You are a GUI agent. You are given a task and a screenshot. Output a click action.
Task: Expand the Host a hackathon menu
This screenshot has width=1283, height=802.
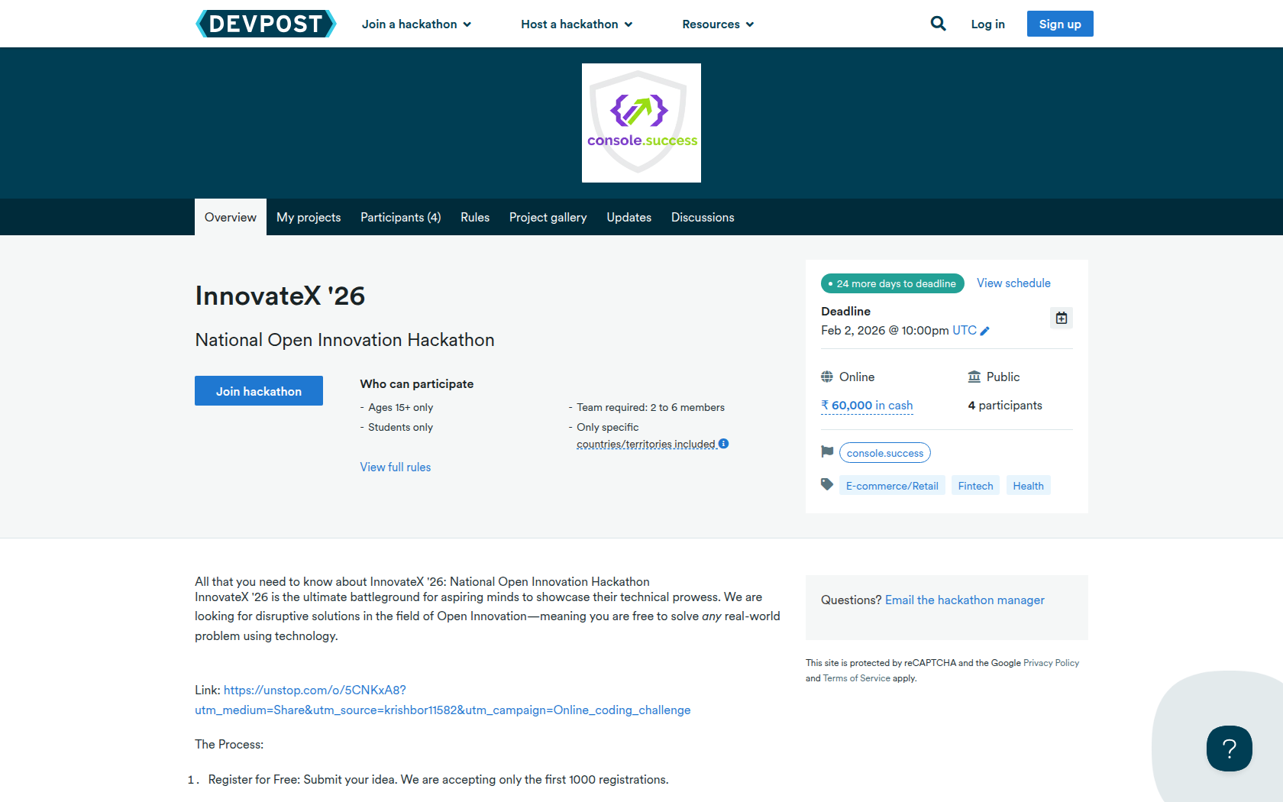tap(577, 24)
